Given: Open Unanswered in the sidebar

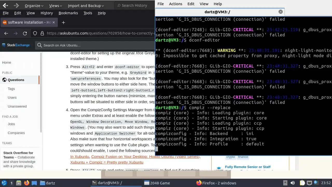Looking at the screenshot, I should tap(17, 106).
